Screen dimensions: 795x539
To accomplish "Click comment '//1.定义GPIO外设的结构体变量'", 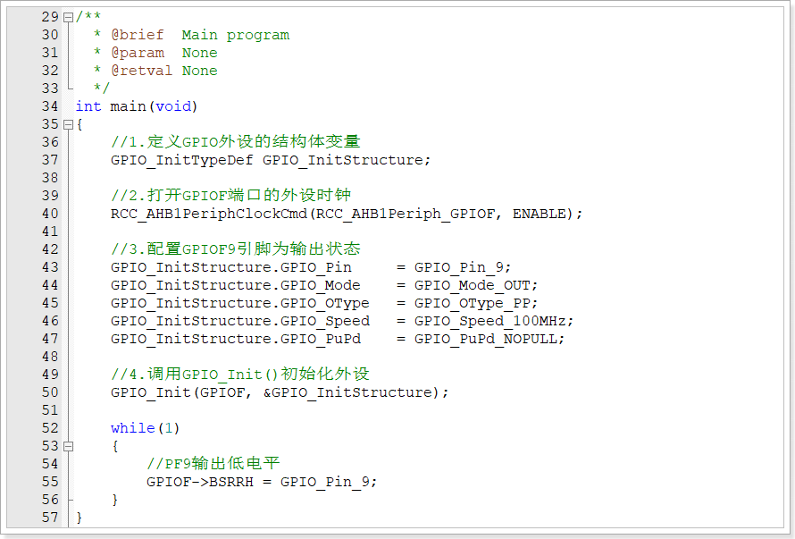I will pos(235,141).
